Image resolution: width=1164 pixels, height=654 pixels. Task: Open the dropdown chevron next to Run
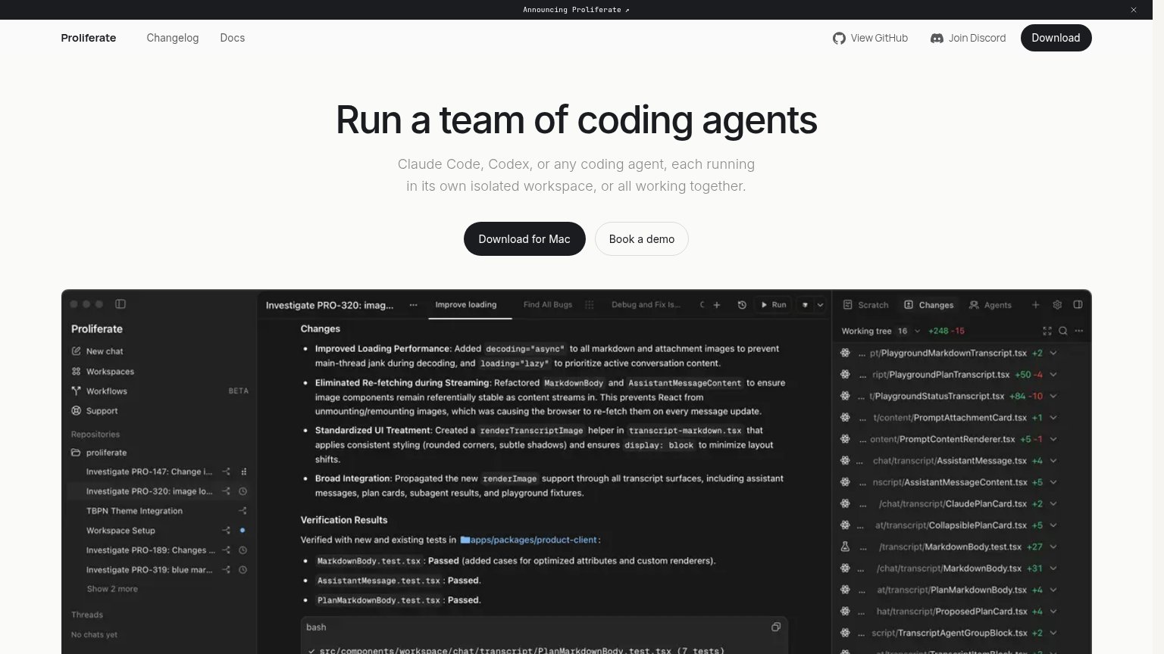[820, 305]
